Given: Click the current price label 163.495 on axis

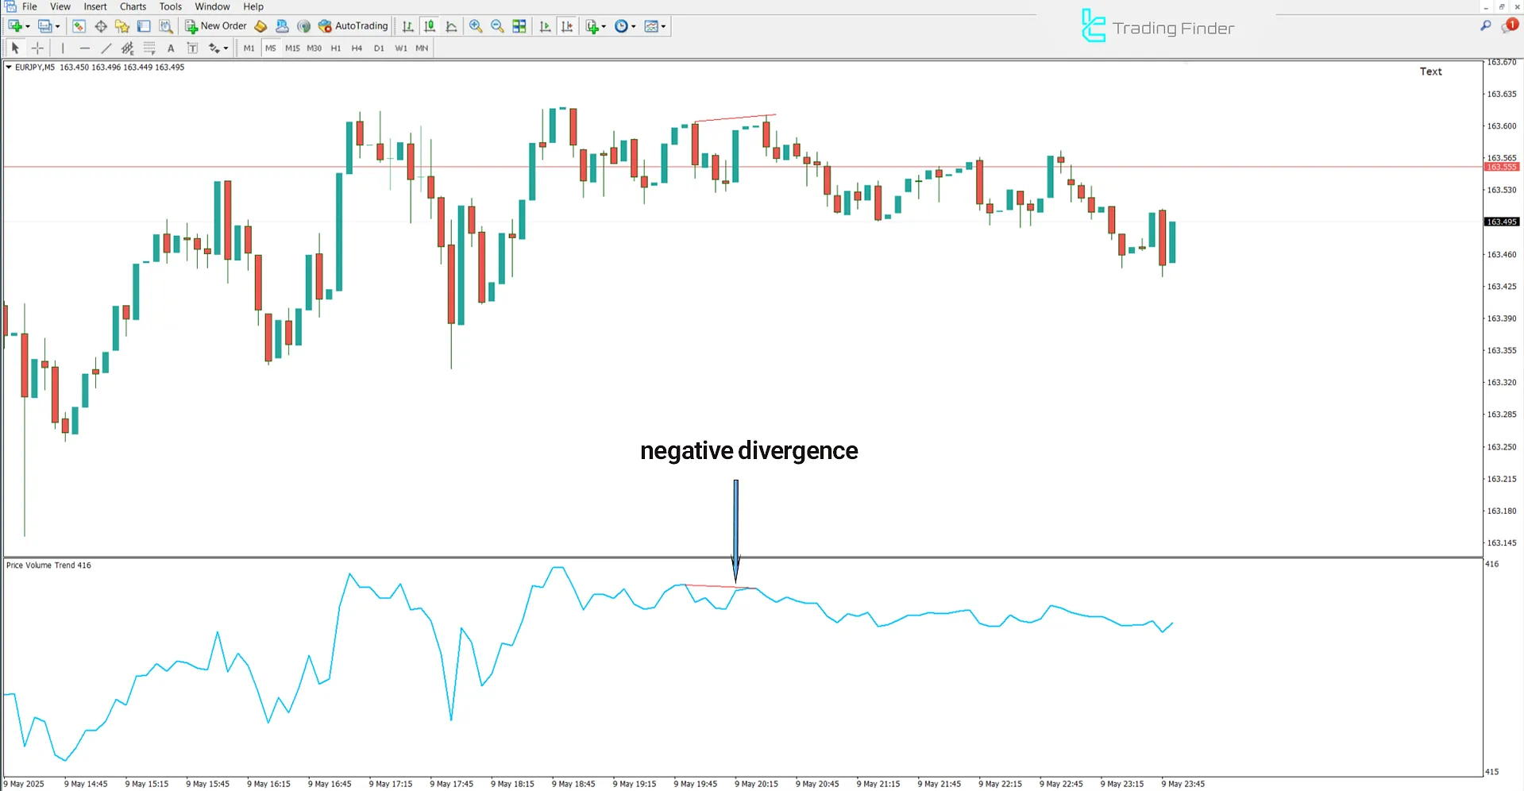Looking at the screenshot, I should click(1502, 222).
